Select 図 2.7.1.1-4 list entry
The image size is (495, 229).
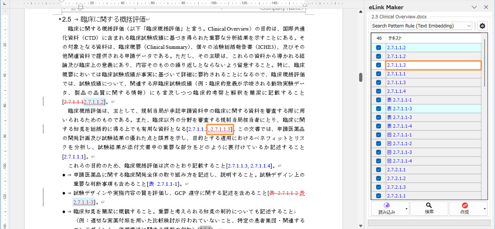coord(399,161)
